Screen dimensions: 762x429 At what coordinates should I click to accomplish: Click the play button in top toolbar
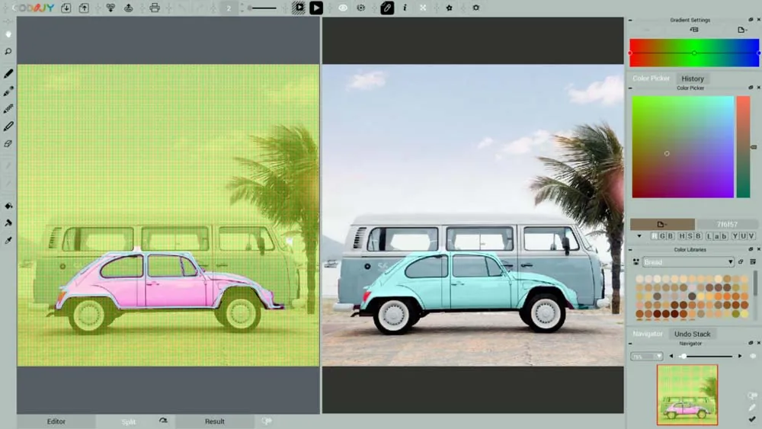[x=316, y=8]
